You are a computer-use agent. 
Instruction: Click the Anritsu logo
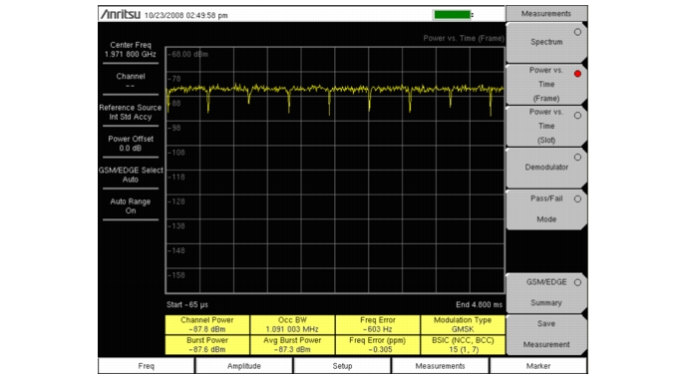pos(121,14)
